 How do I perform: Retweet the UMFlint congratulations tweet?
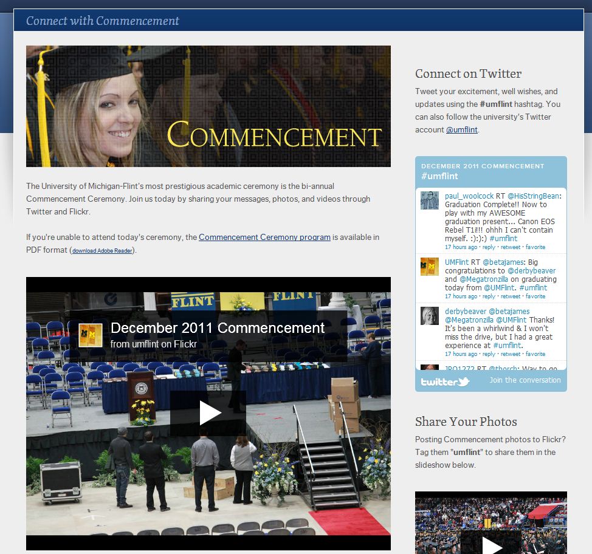click(x=511, y=296)
